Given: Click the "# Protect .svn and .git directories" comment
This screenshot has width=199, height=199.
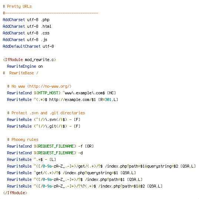Looking at the screenshot, I should [46, 113].
